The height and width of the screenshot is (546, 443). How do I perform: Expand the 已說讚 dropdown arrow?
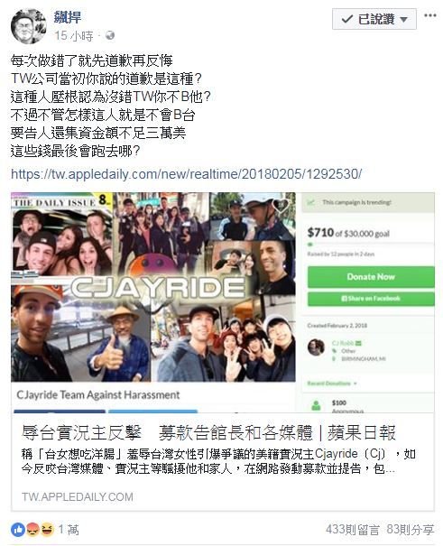coord(403,20)
